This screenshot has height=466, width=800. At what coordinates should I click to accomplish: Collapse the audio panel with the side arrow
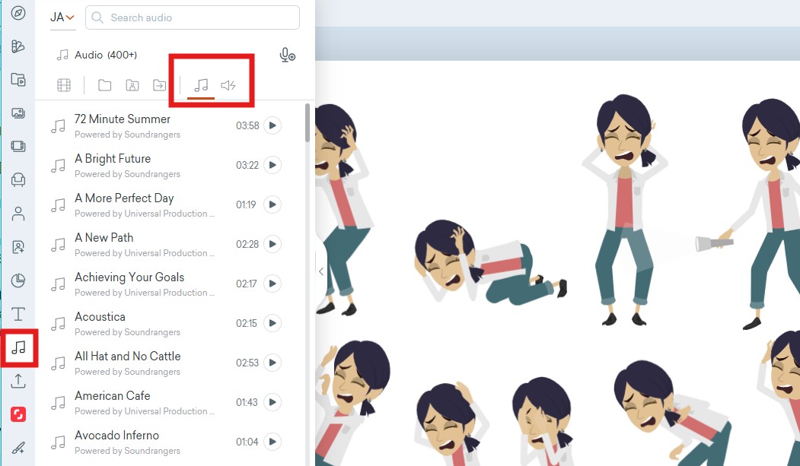321,271
